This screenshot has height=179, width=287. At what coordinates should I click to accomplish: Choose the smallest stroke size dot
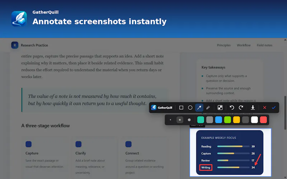170,120
